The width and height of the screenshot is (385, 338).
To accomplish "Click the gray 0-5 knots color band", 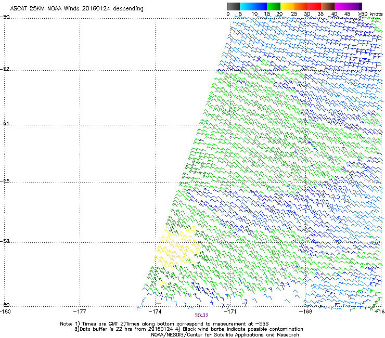I will click(x=234, y=6).
